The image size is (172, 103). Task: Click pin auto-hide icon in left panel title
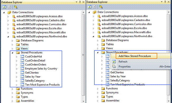coord(80,2)
